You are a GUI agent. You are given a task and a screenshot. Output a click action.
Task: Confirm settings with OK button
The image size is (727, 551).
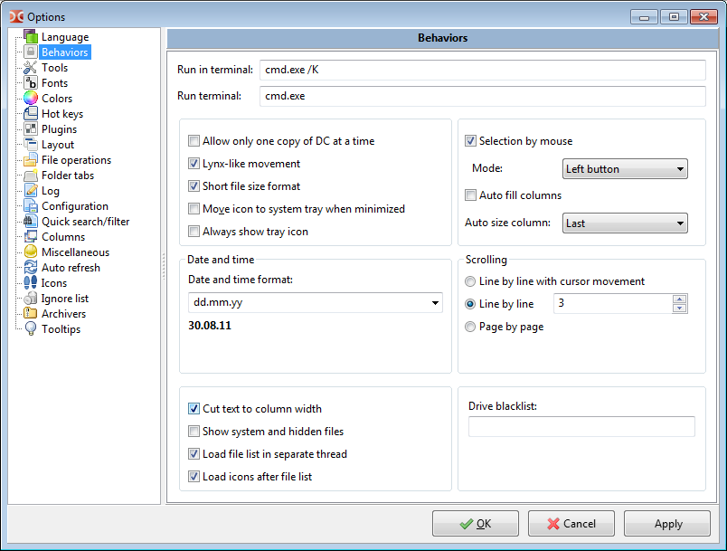click(x=476, y=524)
